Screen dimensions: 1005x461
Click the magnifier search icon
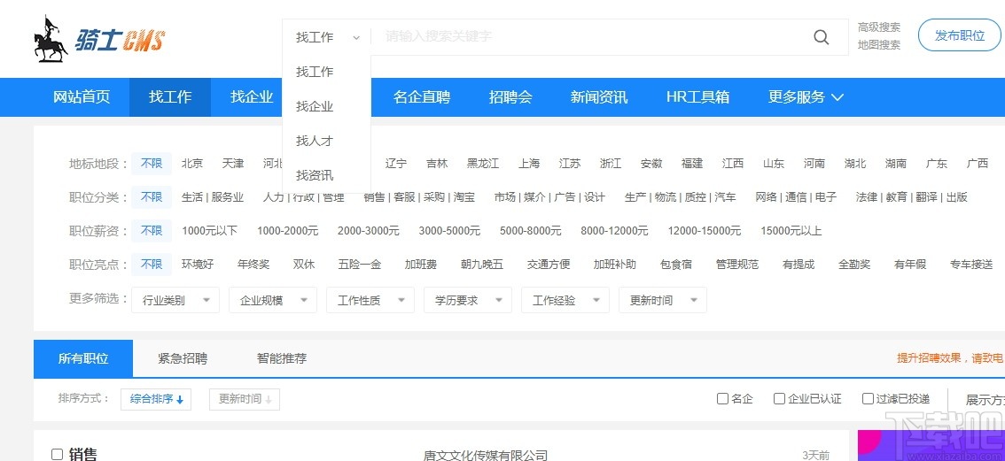point(821,37)
